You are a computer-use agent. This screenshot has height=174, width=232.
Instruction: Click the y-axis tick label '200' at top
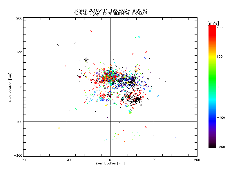click(x=19, y=19)
